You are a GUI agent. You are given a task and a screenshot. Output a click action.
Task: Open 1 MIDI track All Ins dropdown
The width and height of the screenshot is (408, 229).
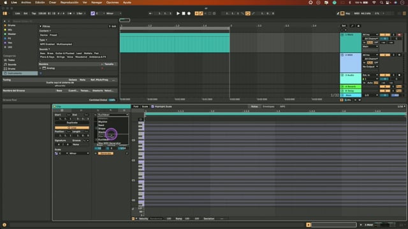click(x=370, y=34)
